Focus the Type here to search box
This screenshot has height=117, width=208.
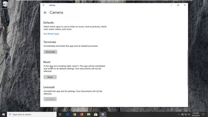pyautogui.click(x=32, y=114)
